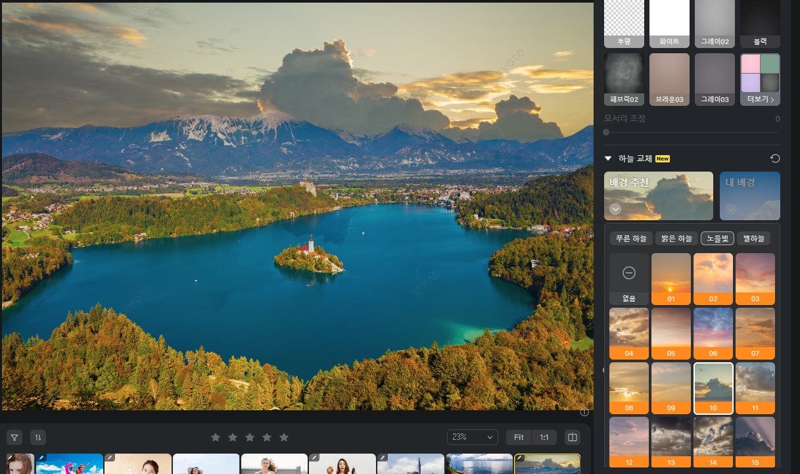800x474 pixels.
Task: Expand the 내 배경 card chevron
Action: click(731, 209)
